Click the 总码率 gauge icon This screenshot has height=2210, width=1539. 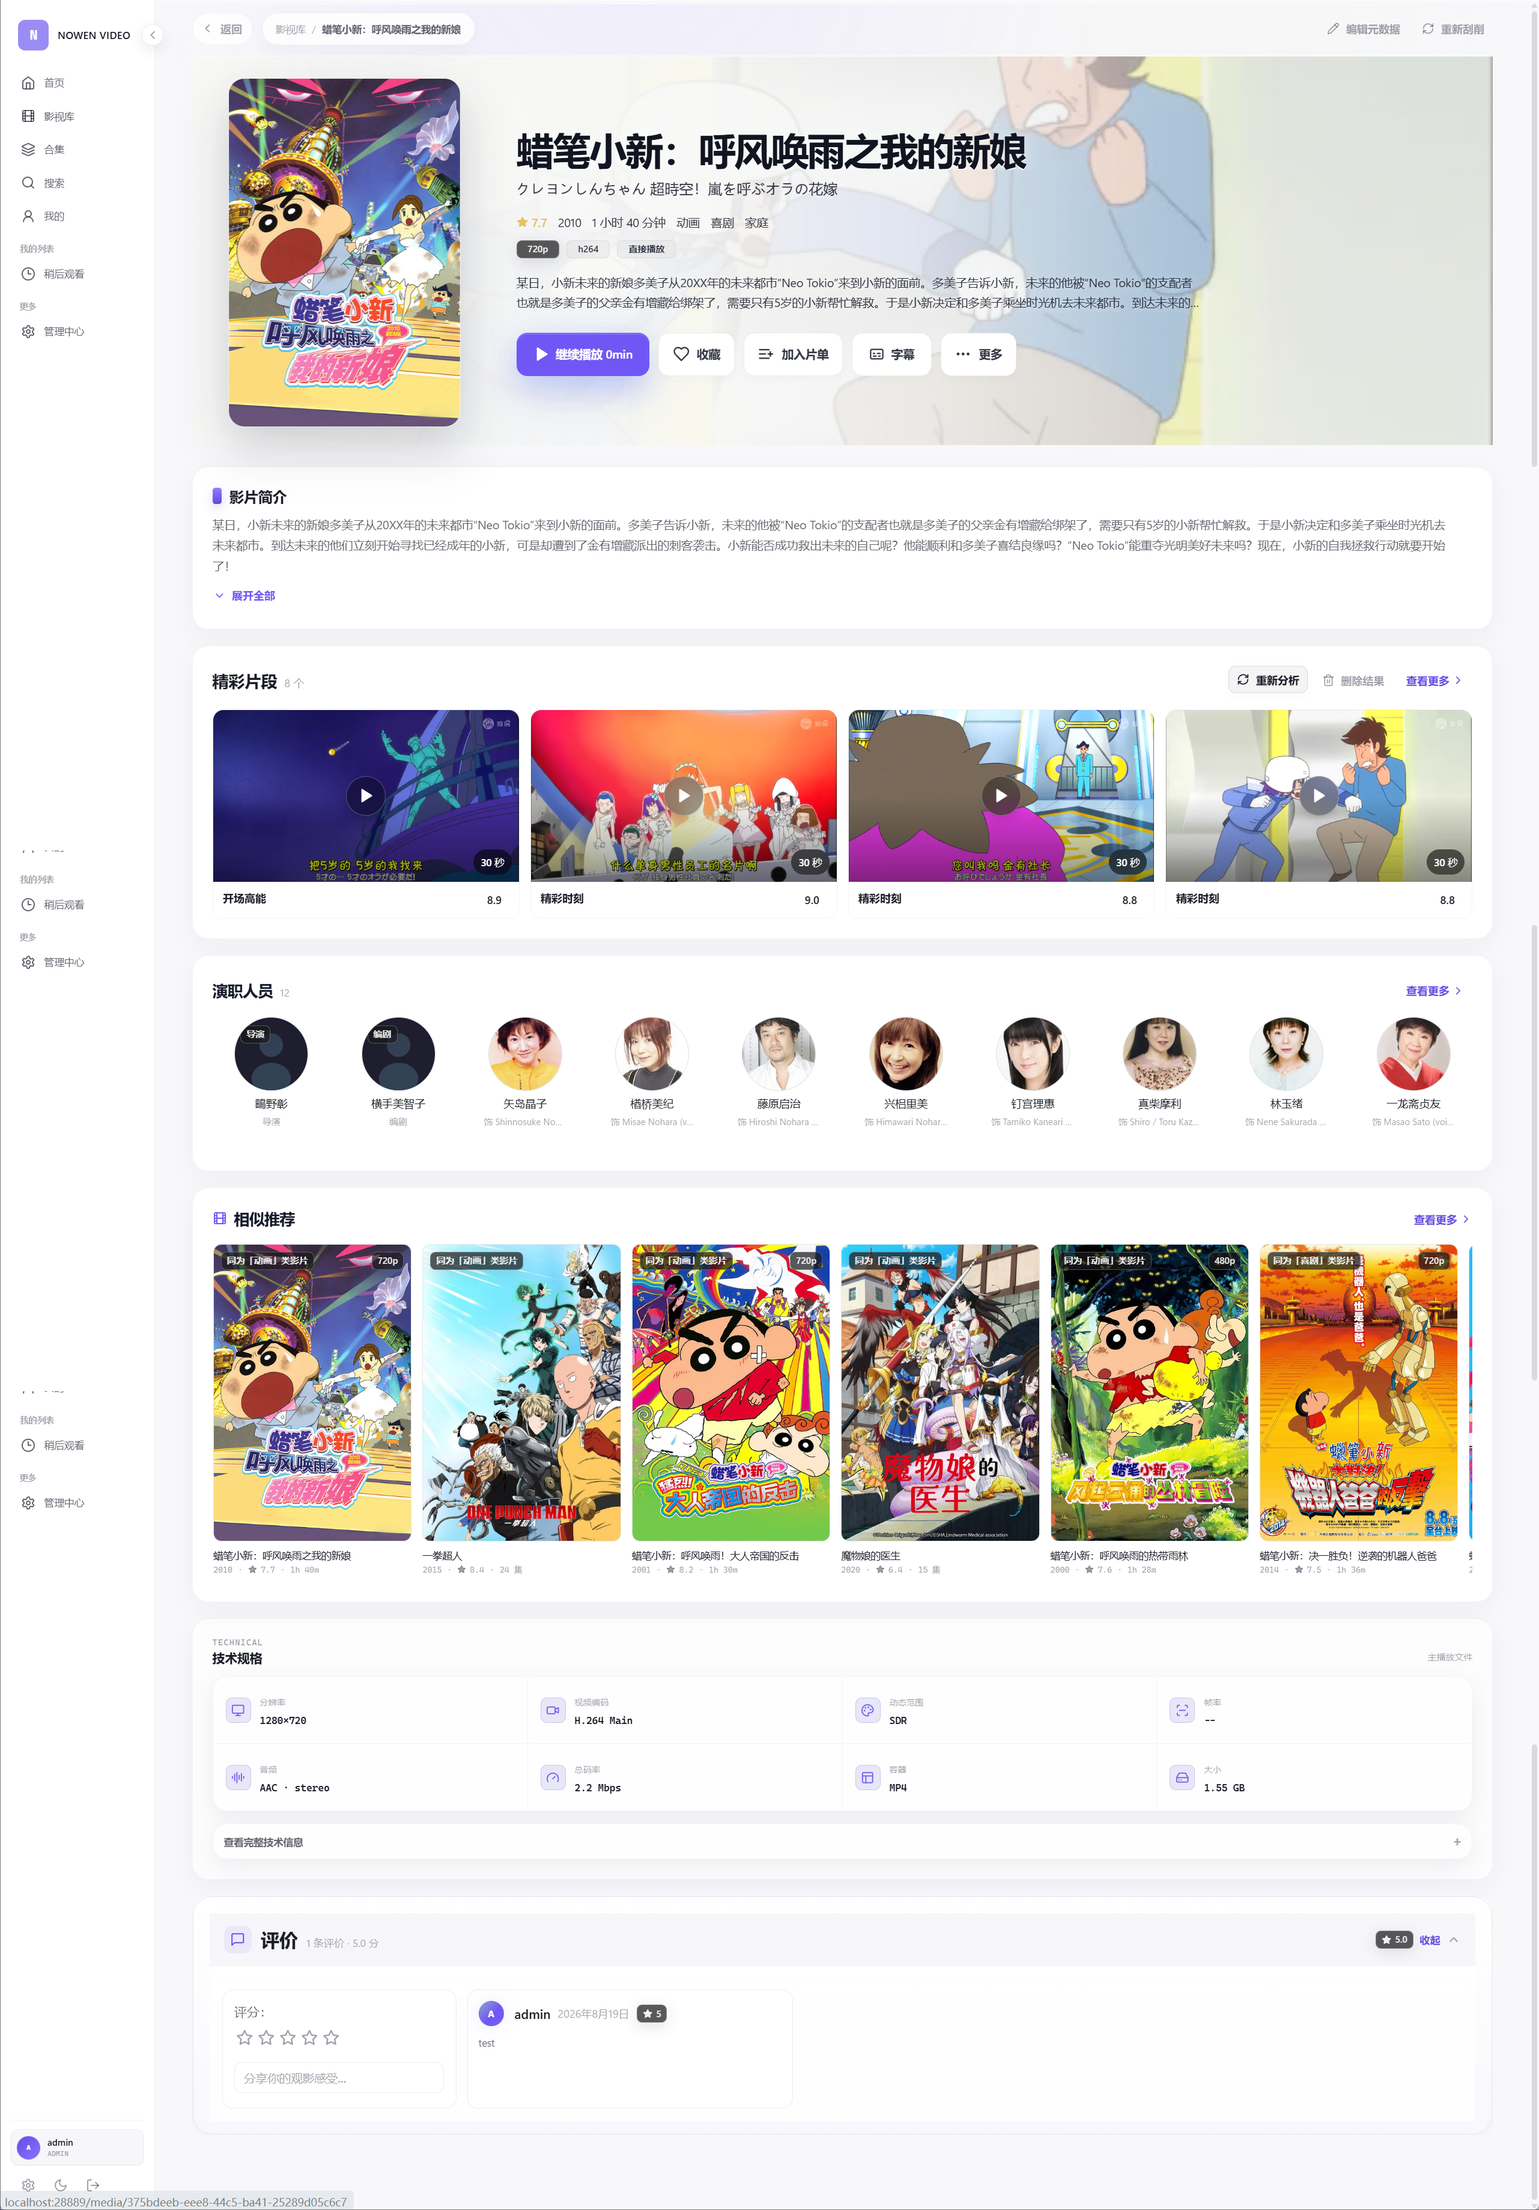[553, 1778]
